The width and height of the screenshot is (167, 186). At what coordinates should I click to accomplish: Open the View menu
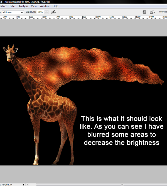coord(34,6)
